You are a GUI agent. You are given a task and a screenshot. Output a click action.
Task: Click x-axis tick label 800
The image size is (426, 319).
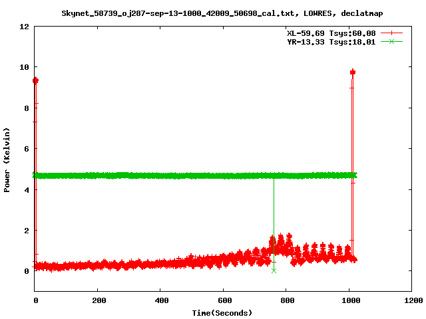pos(288,300)
